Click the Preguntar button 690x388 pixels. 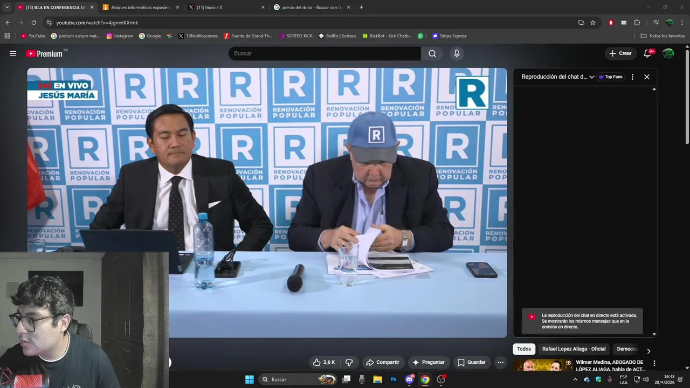[x=429, y=362]
